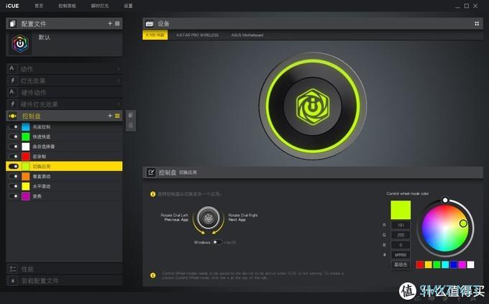Click the grid view icon in devices header
Viewport: 489px width, 304px height.
click(x=477, y=24)
